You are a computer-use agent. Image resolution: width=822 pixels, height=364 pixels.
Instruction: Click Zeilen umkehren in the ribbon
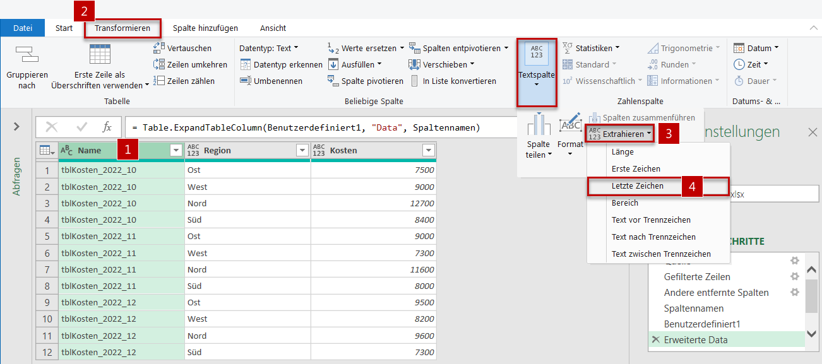[x=190, y=64]
